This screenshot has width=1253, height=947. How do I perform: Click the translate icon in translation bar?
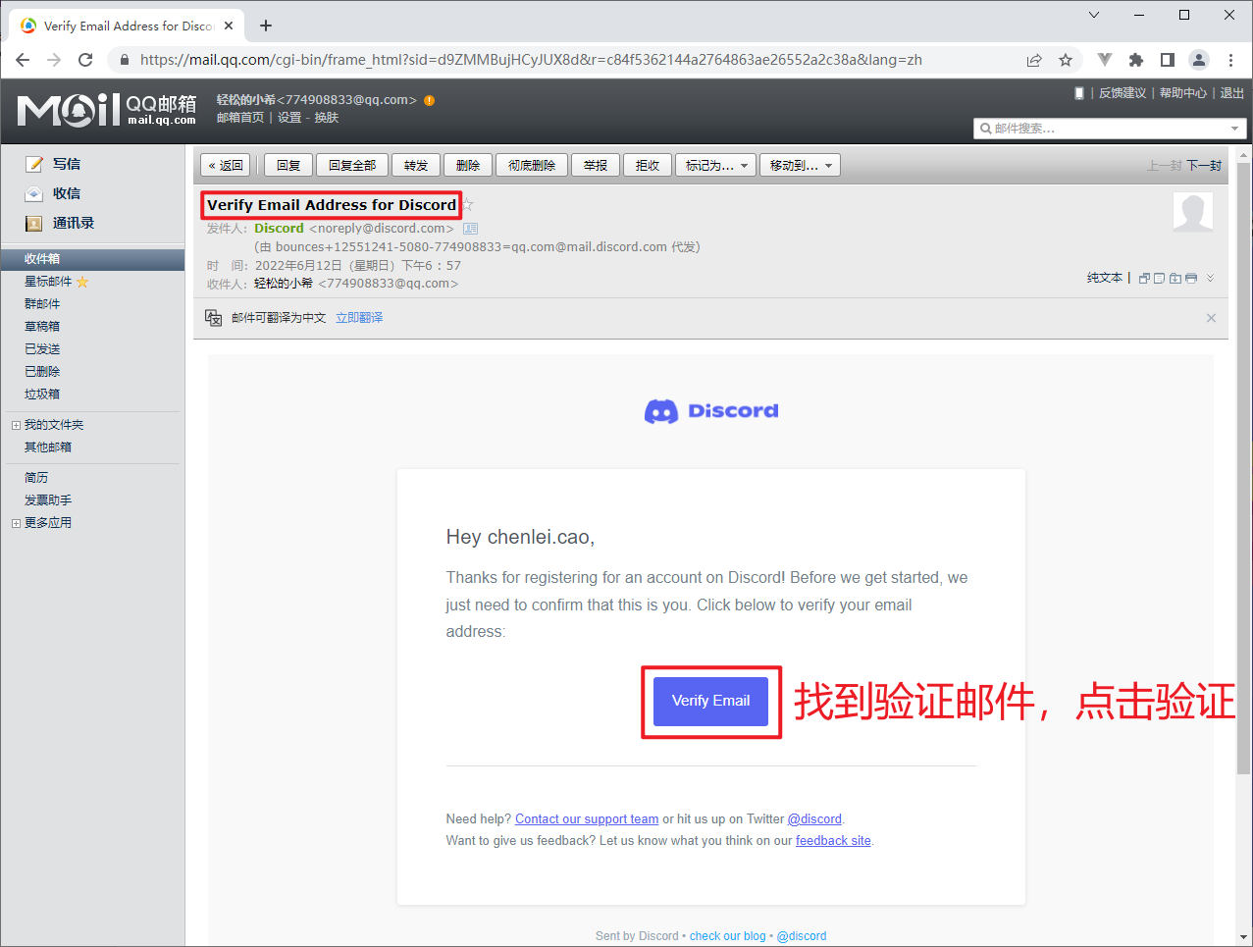point(213,318)
